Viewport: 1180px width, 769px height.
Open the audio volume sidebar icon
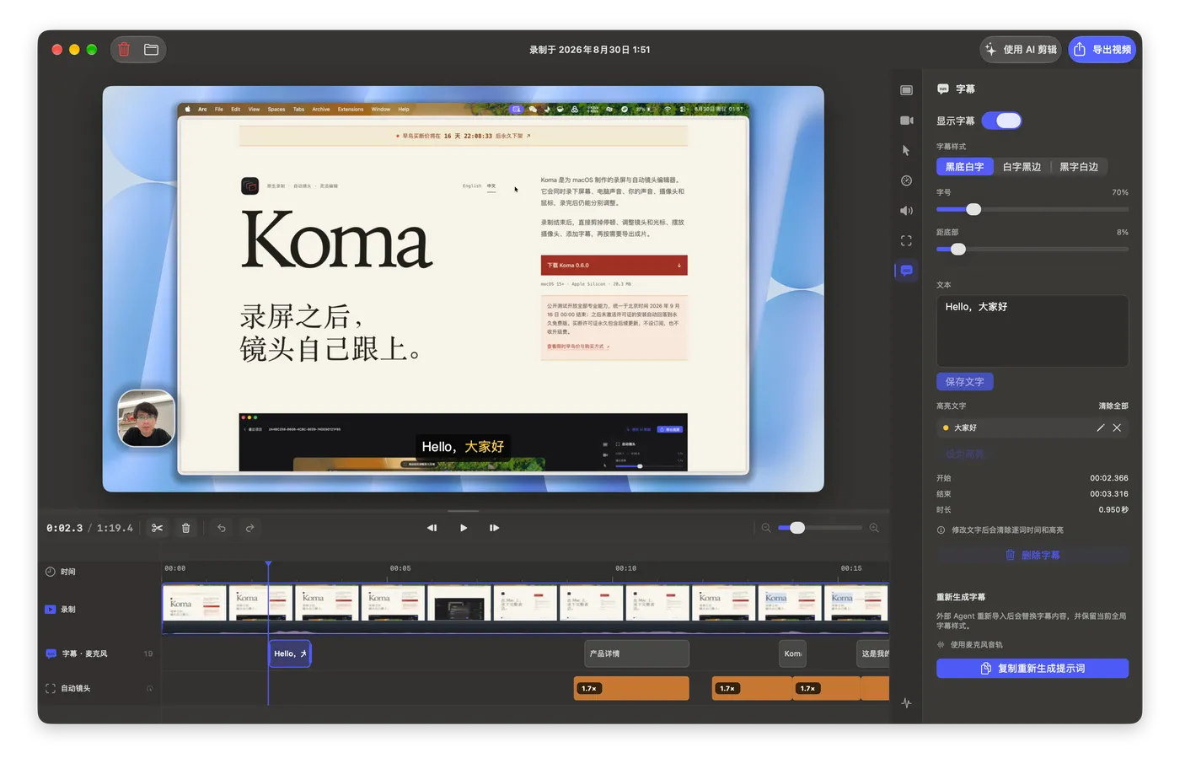point(906,211)
